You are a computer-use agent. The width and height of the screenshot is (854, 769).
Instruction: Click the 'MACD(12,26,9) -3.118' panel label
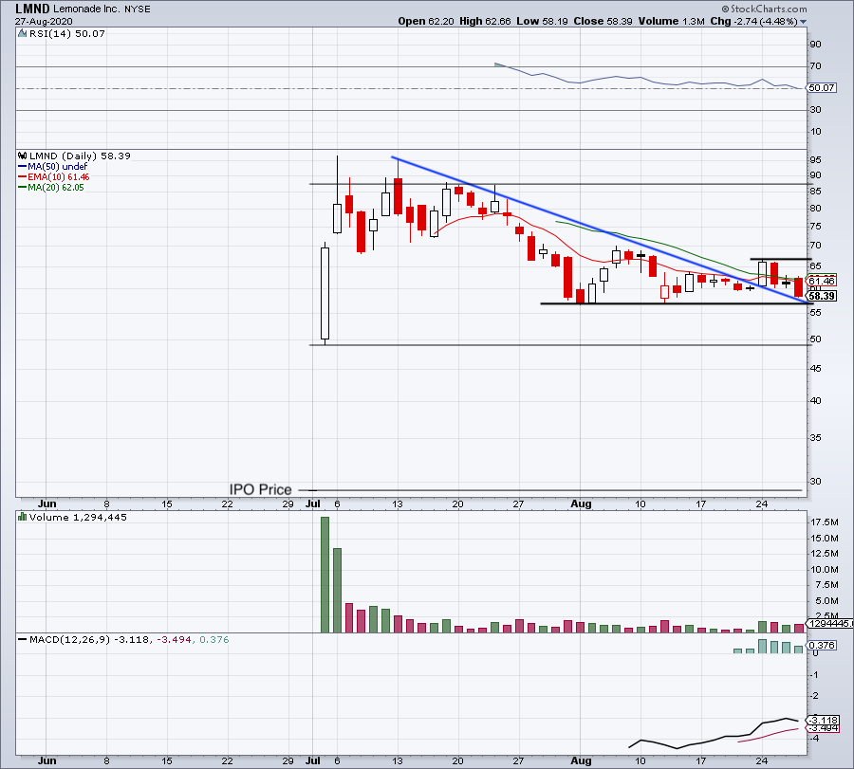click(88, 639)
